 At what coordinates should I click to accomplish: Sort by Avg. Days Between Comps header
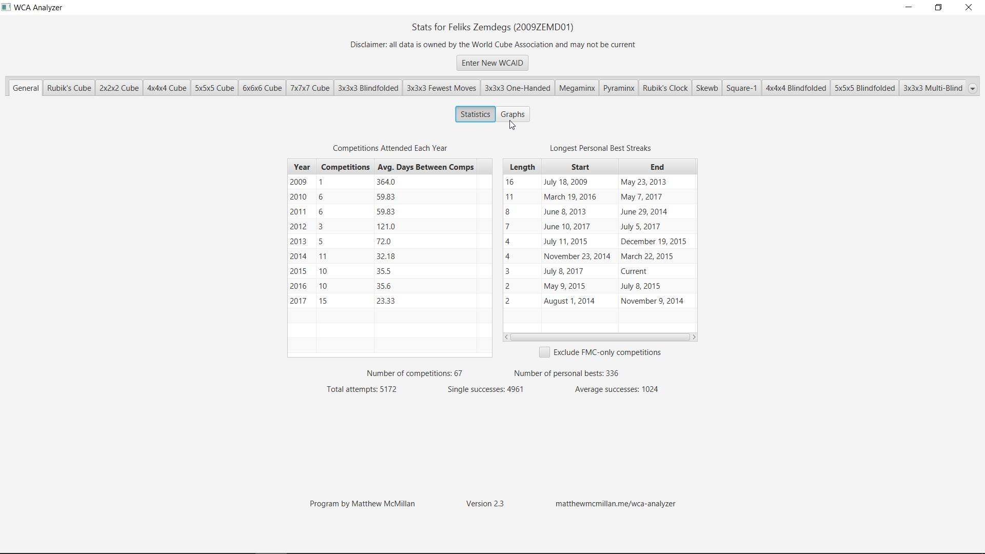click(425, 167)
